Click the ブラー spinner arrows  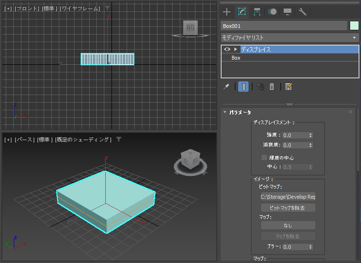point(310,247)
